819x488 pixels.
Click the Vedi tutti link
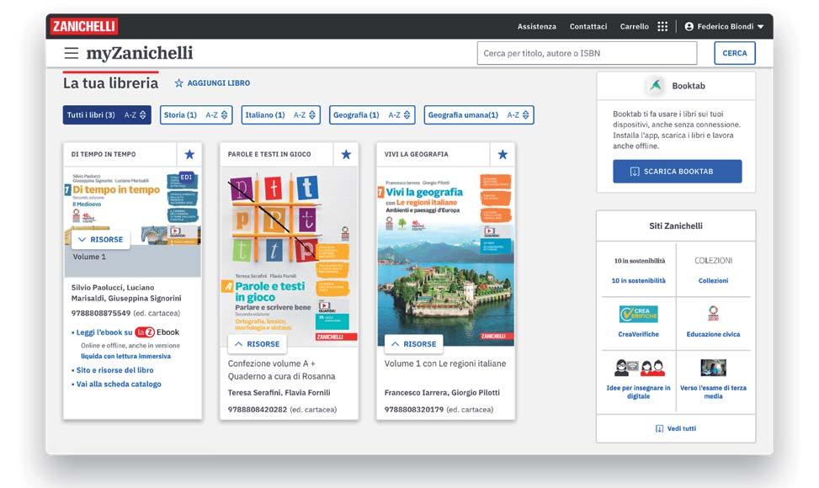click(x=681, y=428)
